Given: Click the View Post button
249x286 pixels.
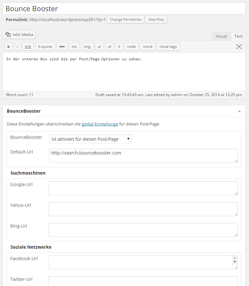Looking at the screenshot, I should (156, 19).
